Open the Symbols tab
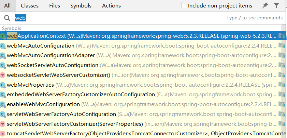This screenshot has height=138, width=287. (81, 6)
